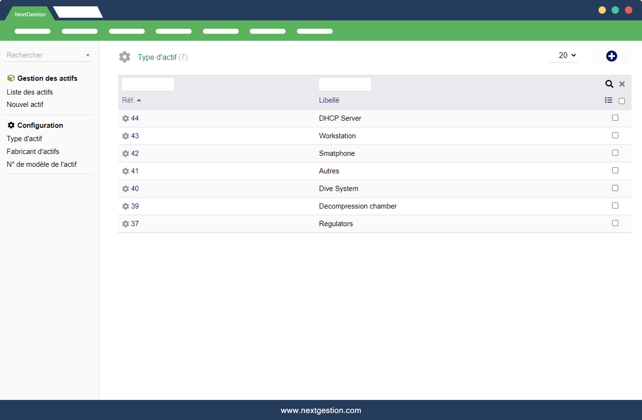Click the blue plus add button
The width and height of the screenshot is (642, 420).
(611, 56)
